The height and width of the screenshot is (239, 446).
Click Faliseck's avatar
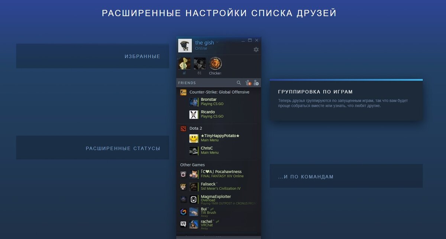coord(194,187)
